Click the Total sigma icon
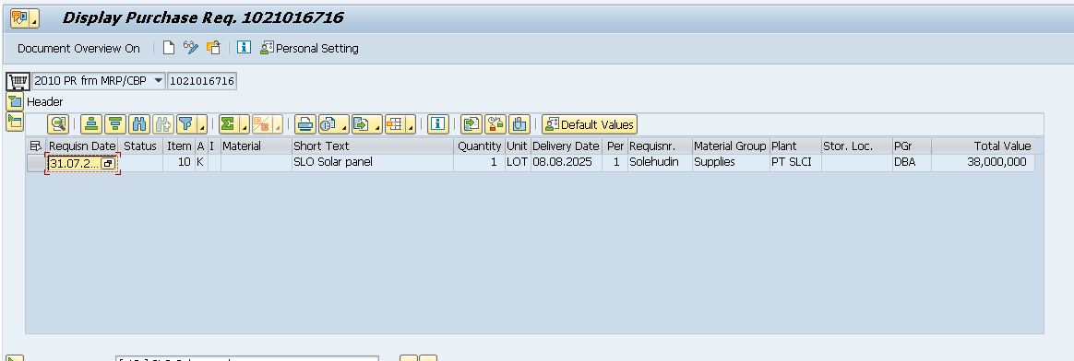 tap(227, 124)
